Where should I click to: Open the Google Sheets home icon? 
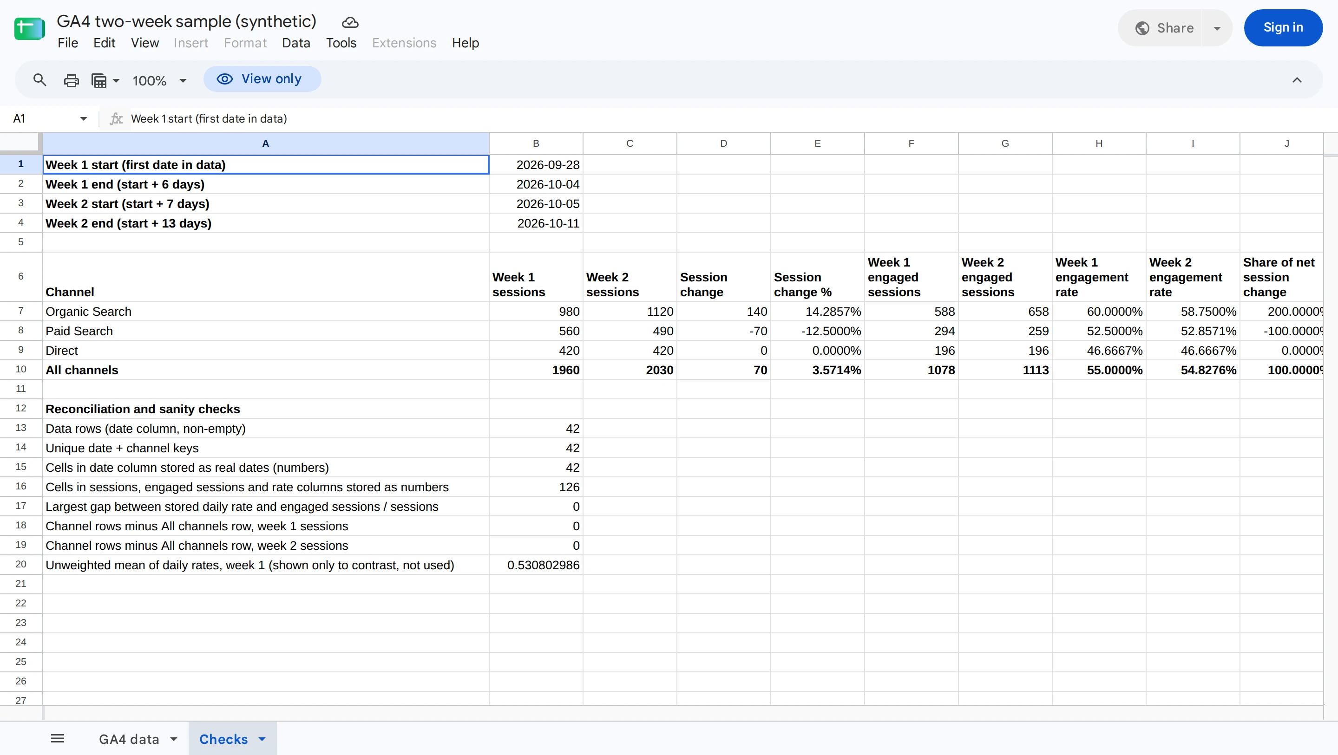click(30, 29)
